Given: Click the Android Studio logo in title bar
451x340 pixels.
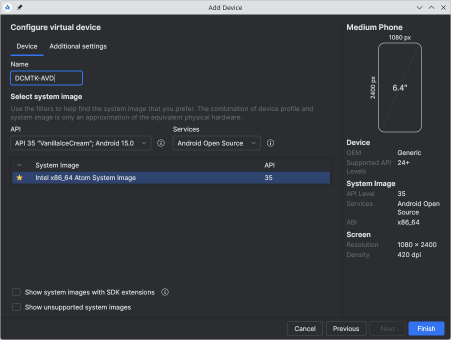Looking at the screenshot, I should (x=7, y=7).
